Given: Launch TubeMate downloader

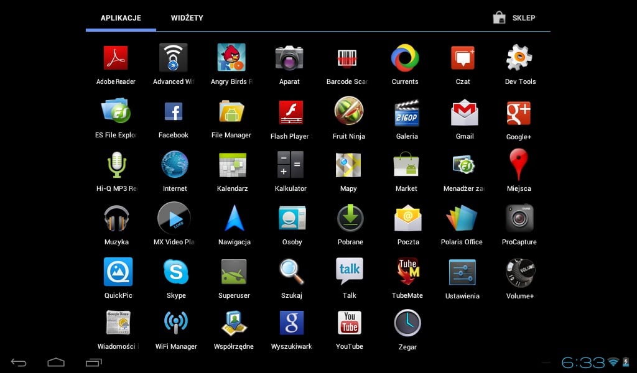Looking at the screenshot, I should click(407, 272).
